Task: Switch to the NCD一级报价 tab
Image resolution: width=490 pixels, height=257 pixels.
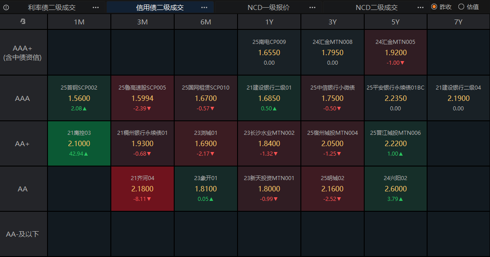Action: 268,7
